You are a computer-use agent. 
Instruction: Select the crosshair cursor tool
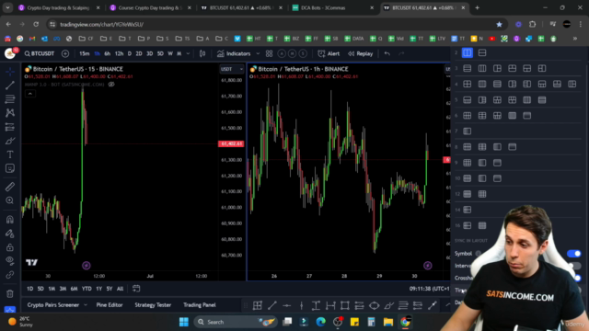pos(10,72)
